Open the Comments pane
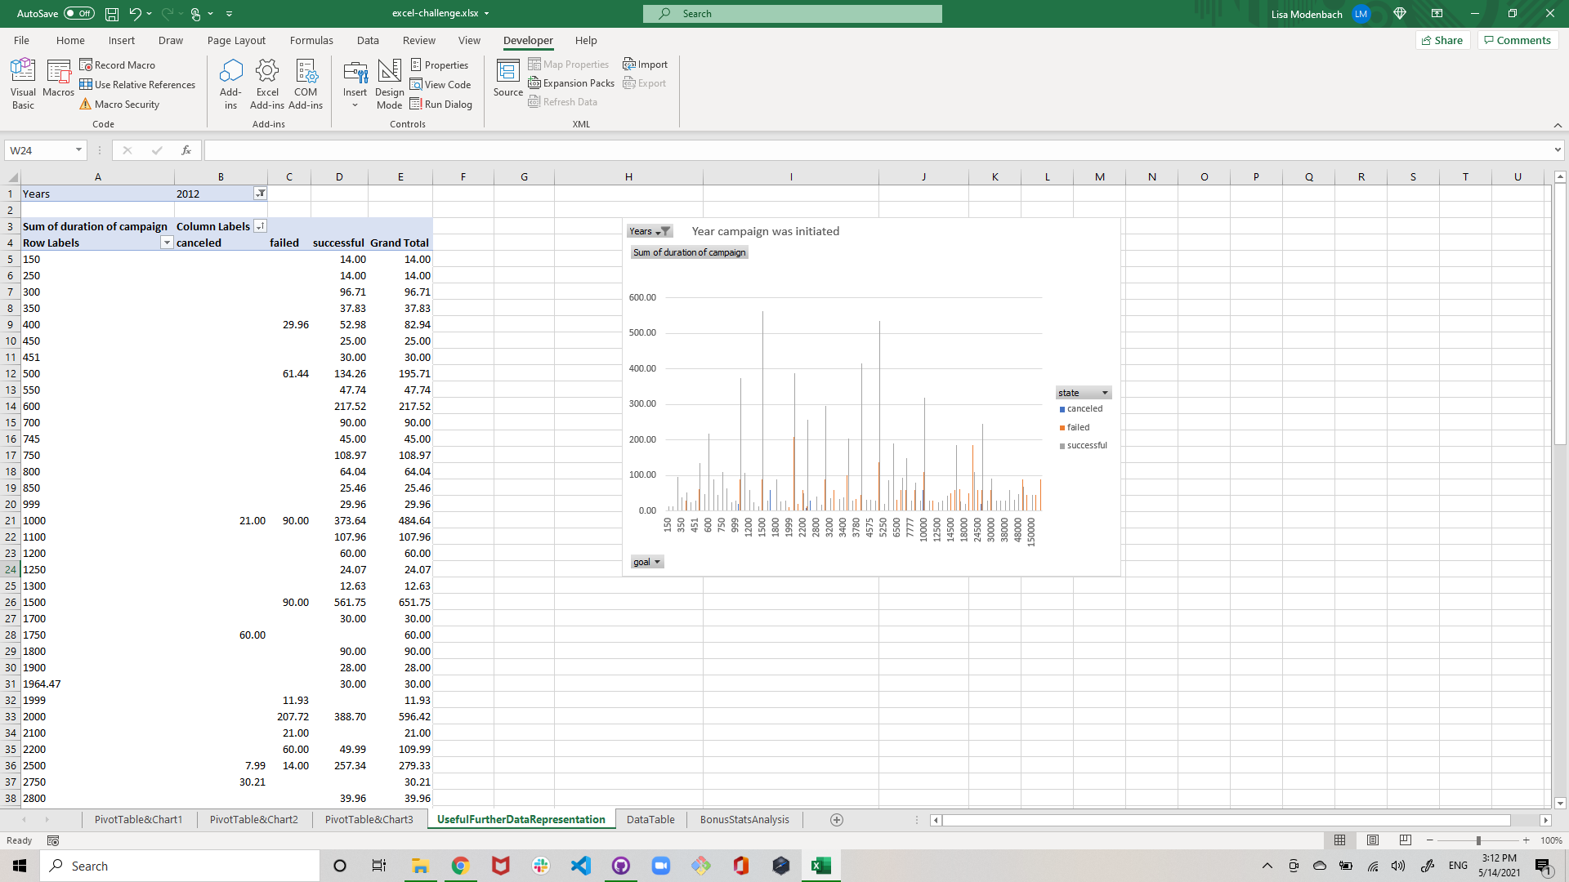Screen dimensions: 1569x882 tap(1517, 40)
